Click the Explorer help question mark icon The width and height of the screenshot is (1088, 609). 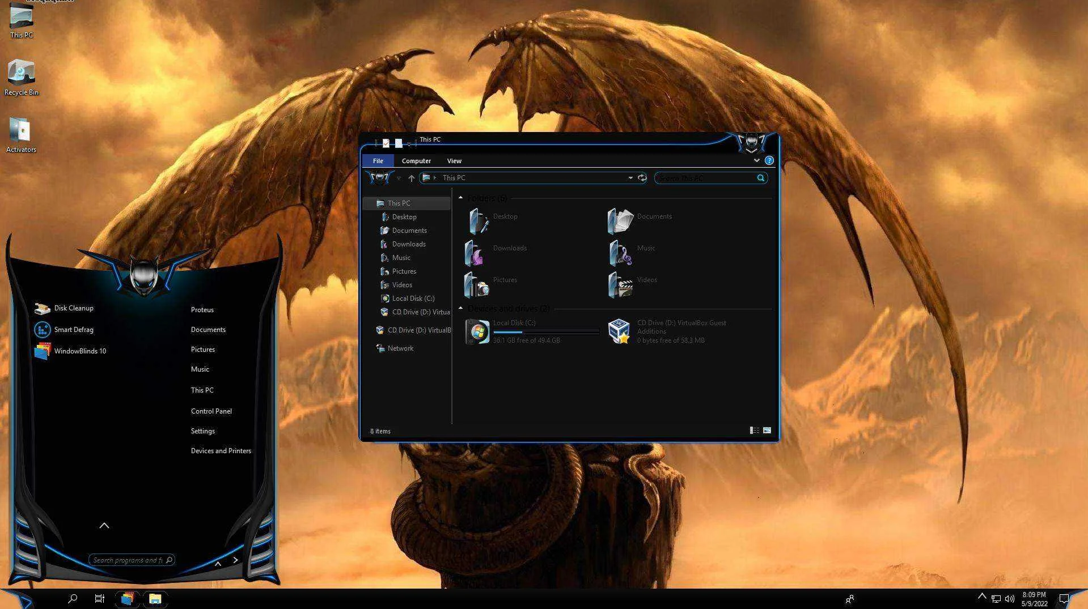click(769, 161)
